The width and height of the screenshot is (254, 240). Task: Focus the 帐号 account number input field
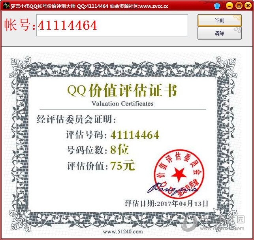112,25
